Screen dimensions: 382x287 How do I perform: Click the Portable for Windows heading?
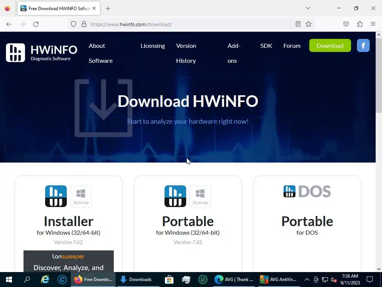(188, 221)
